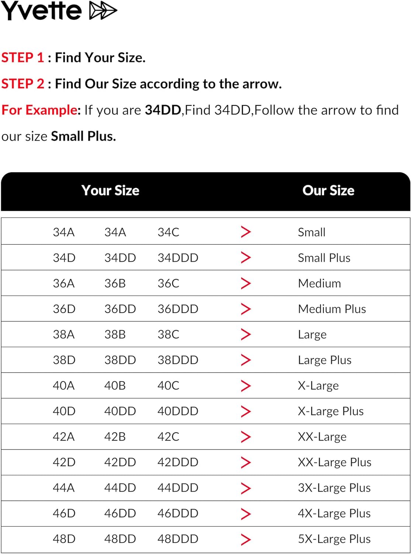Click the red arrow in the Medium row
The image size is (411, 554).
click(246, 283)
